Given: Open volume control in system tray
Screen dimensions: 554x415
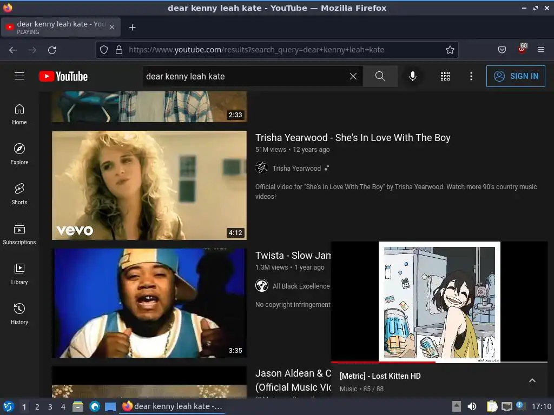Looking at the screenshot, I should click(x=472, y=406).
